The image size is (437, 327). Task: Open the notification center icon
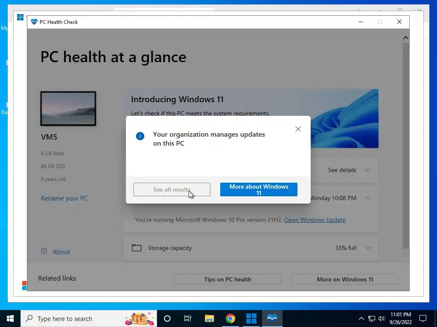tap(423, 318)
